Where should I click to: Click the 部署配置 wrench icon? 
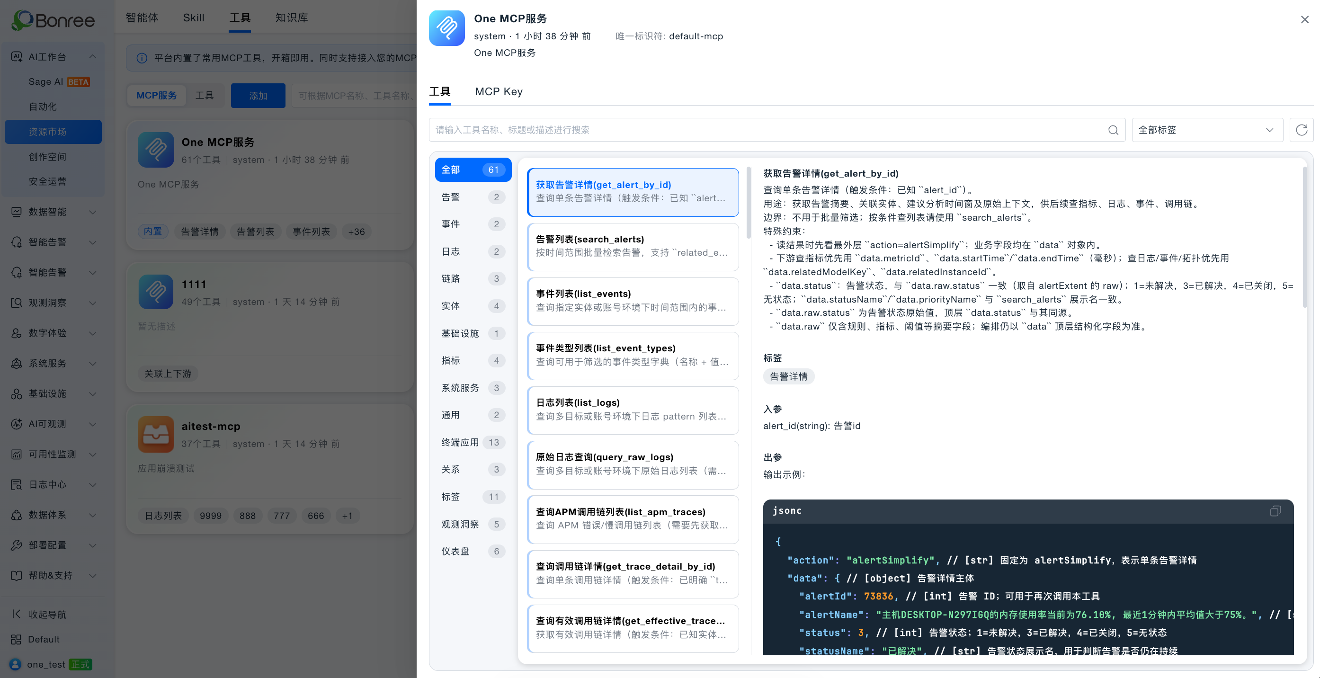(17, 545)
